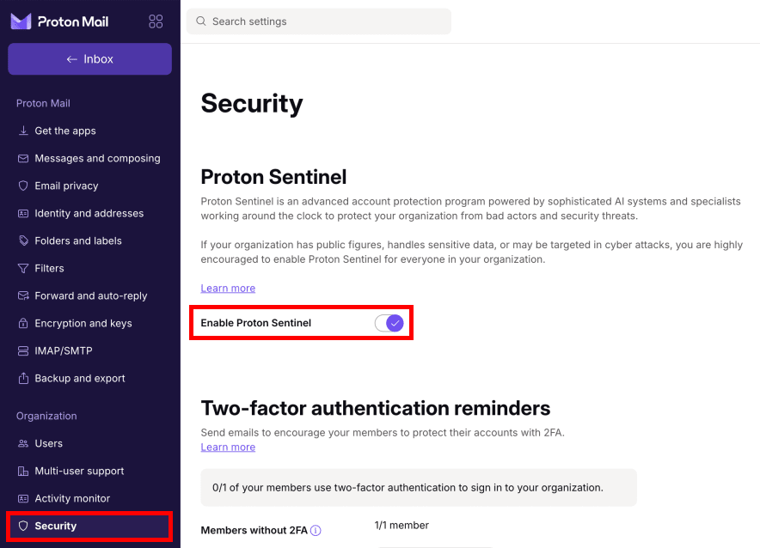The width and height of the screenshot is (760, 548).
Task: Click the Proton Mail logo
Action: 59,21
